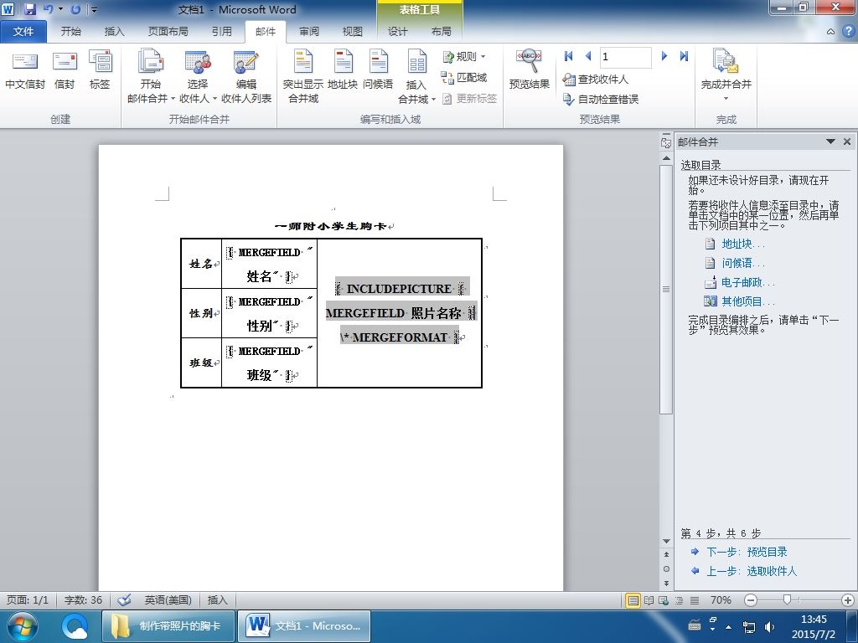Screen dimensions: 858x643
Task: Click Edit Recipient List (编辑收件人列表)
Action: [x=246, y=76]
